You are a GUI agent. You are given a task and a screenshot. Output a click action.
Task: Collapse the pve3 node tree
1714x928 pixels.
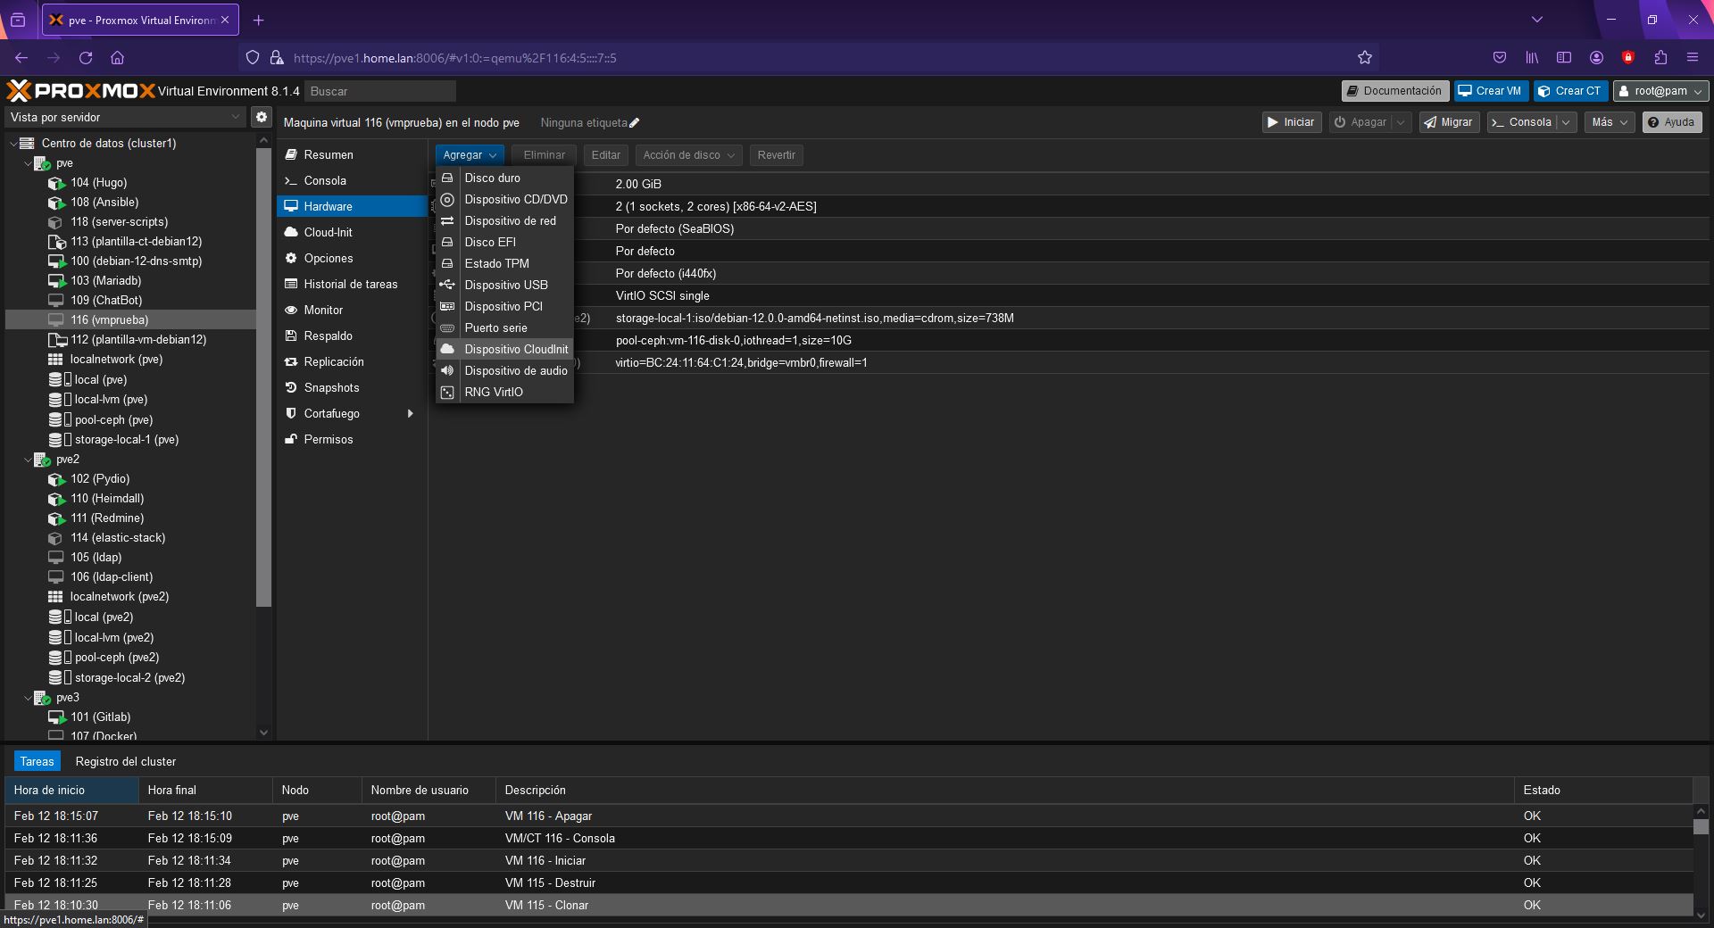pos(28,698)
